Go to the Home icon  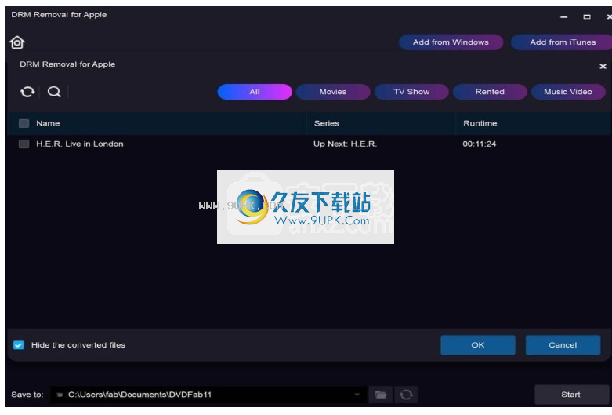17,42
